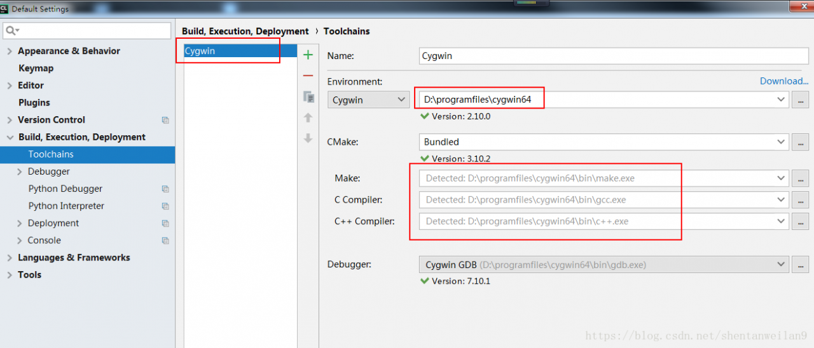Open the Download link
Screen dimensions: 814x348
coord(784,81)
